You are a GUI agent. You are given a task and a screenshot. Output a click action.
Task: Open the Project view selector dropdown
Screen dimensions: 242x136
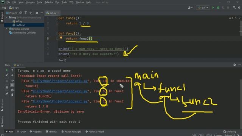coord(12,13)
